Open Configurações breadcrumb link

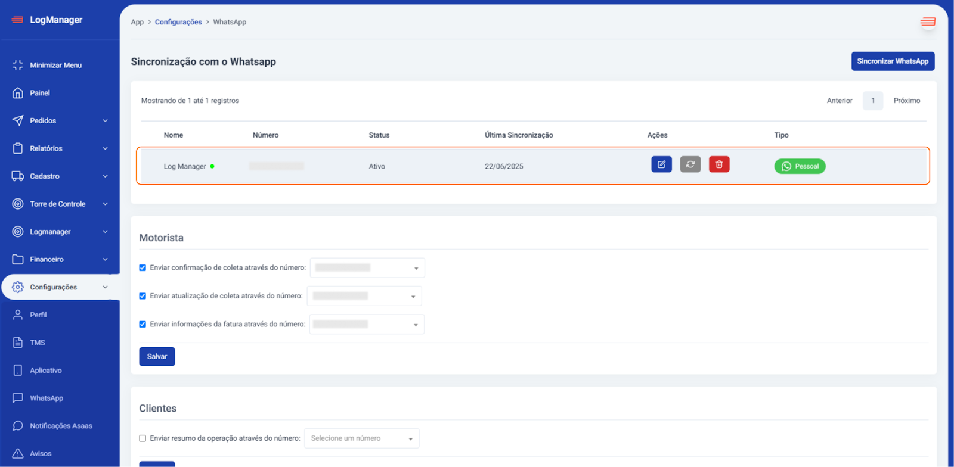click(178, 22)
